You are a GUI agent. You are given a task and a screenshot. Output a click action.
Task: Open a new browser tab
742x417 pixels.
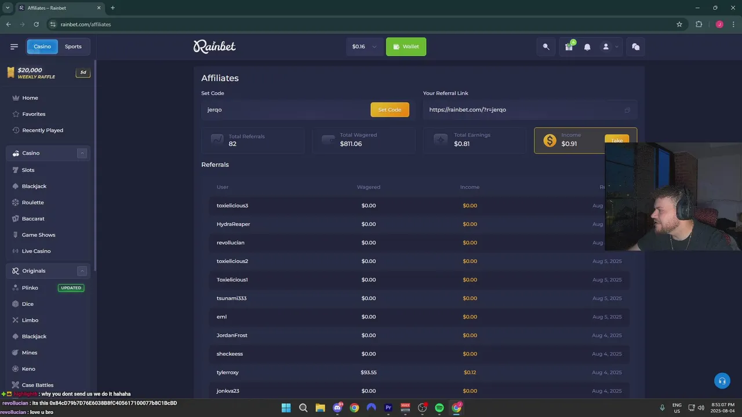112,8
